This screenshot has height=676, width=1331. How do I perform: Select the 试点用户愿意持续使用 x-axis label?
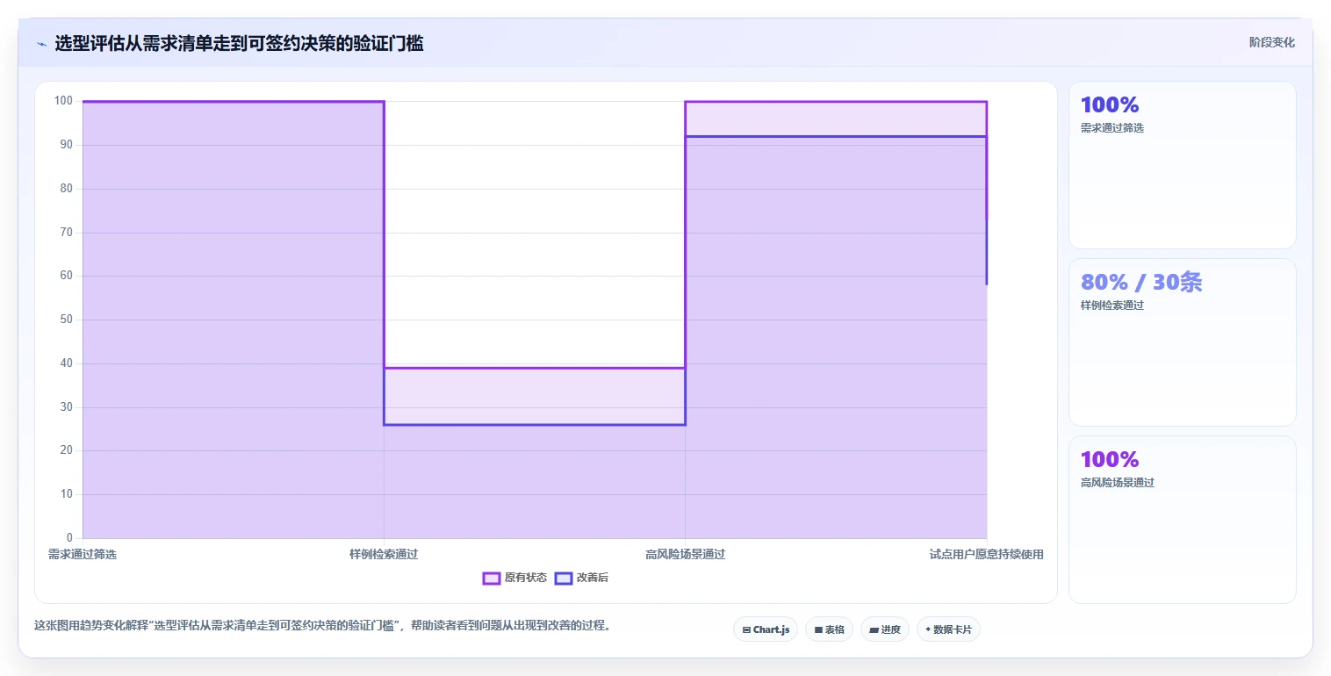coord(987,554)
